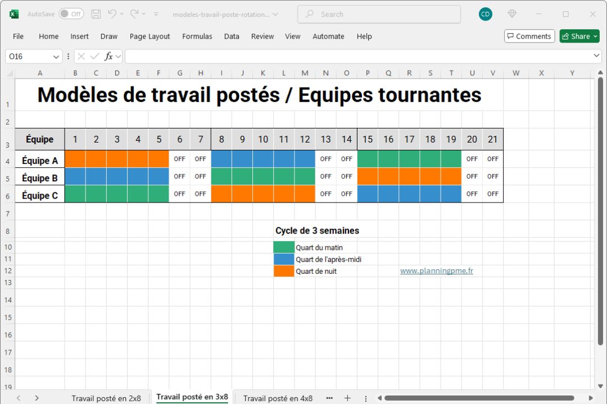Click the Redo arrow icon
Screen dimensions: 607x404
(x=134, y=14)
